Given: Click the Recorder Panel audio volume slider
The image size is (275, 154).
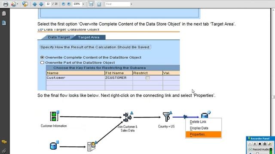Looking at the screenshot, I should pos(257,153).
